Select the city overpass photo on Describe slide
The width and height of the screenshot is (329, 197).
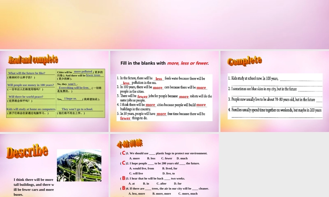point(79,165)
